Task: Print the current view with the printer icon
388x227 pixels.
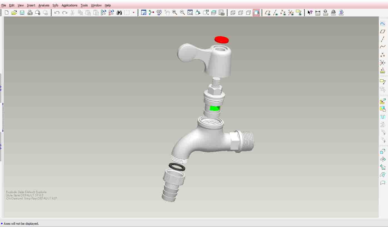Action: pos(30,13)
